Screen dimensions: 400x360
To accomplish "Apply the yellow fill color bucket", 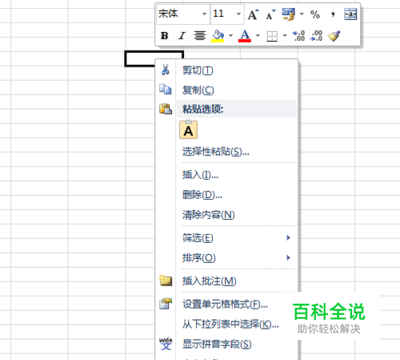I will coord(218,35).
